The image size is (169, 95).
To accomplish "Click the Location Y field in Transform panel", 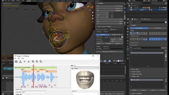I will click(110, 8).
